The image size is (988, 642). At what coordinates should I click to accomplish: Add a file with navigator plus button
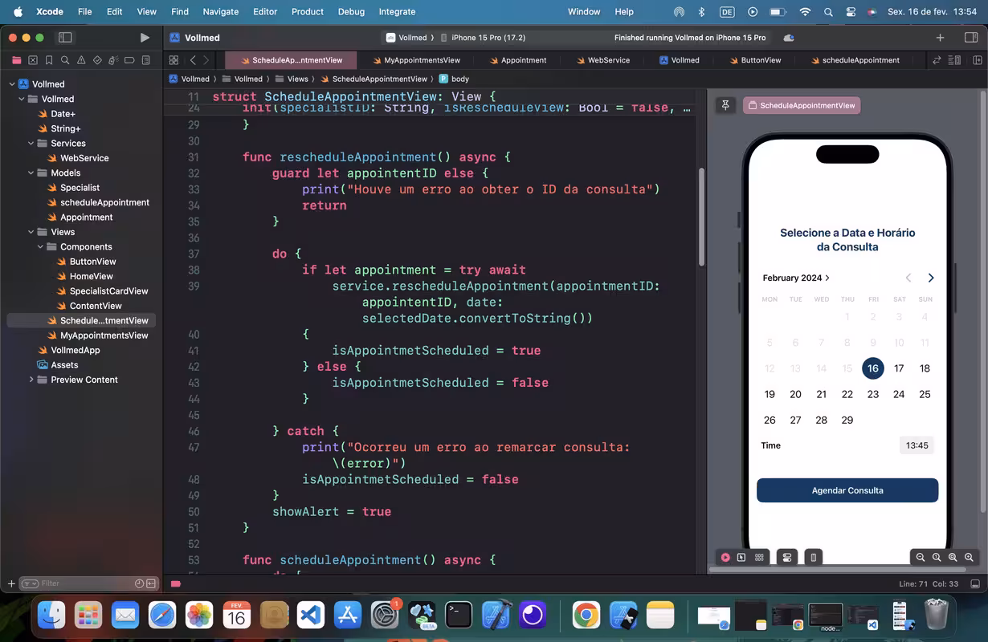coord(10,583)
